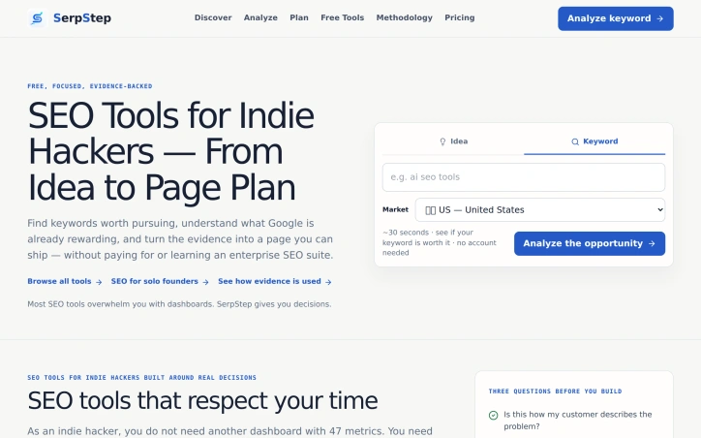Screen dimensions: 701x438
Task: Open the Market country dropdown
Action: 540,210
